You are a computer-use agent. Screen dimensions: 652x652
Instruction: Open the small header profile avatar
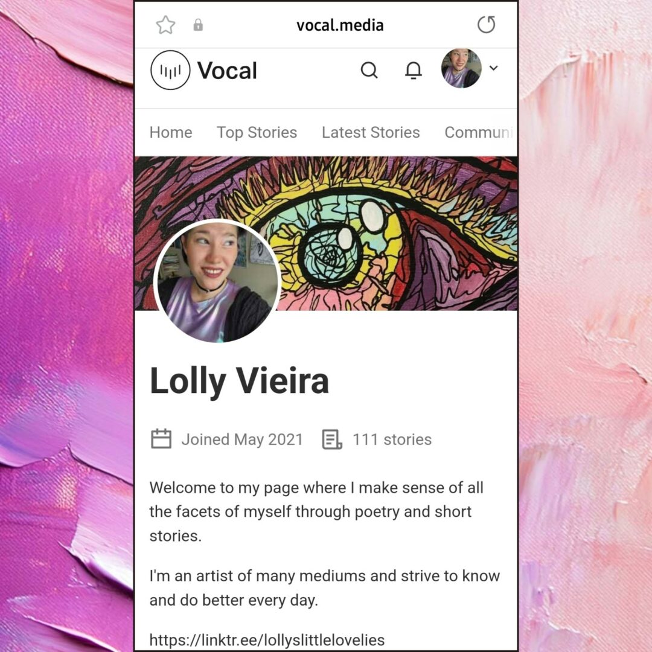tap(461, 69)
